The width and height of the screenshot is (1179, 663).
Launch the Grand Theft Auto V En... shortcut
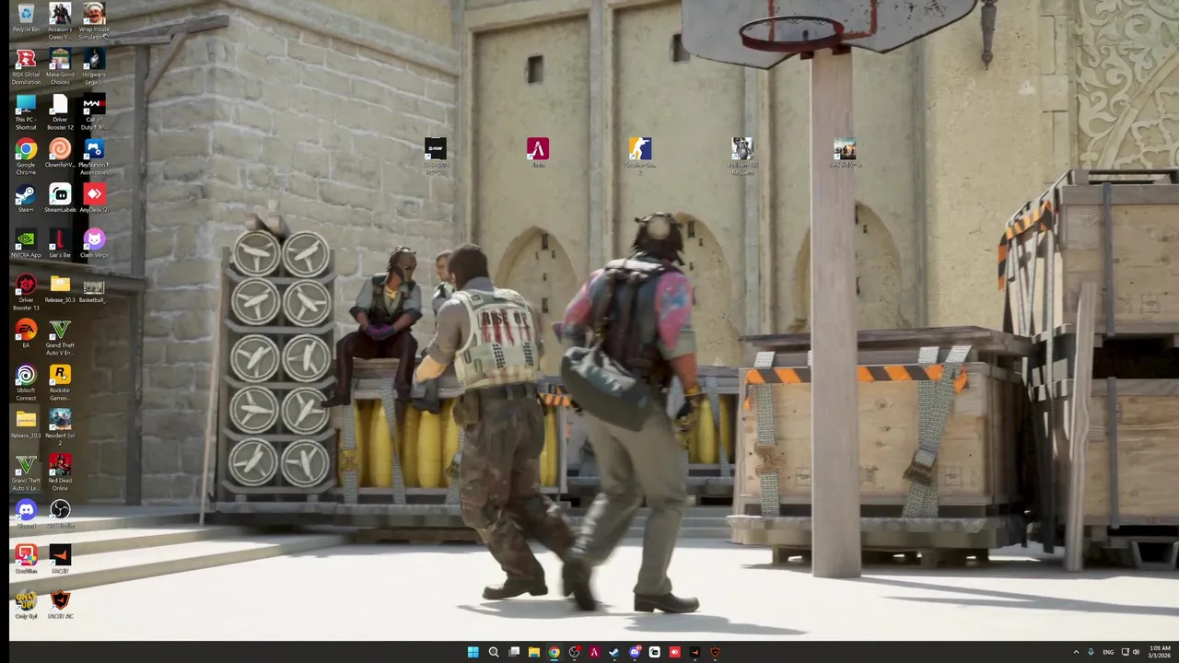[x=60, y=337]
